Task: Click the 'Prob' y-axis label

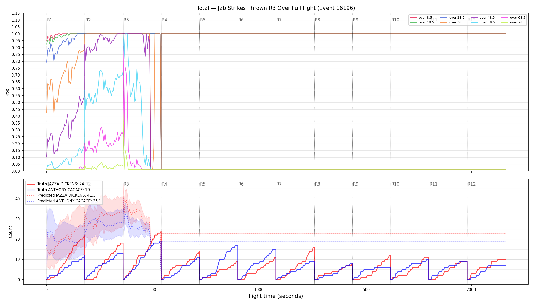Action: pyautogui.click(x=7, y=92)
